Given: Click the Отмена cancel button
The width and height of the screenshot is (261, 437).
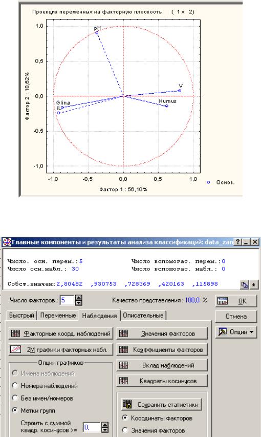Looking at the screenshot, I should coord(235,316).
